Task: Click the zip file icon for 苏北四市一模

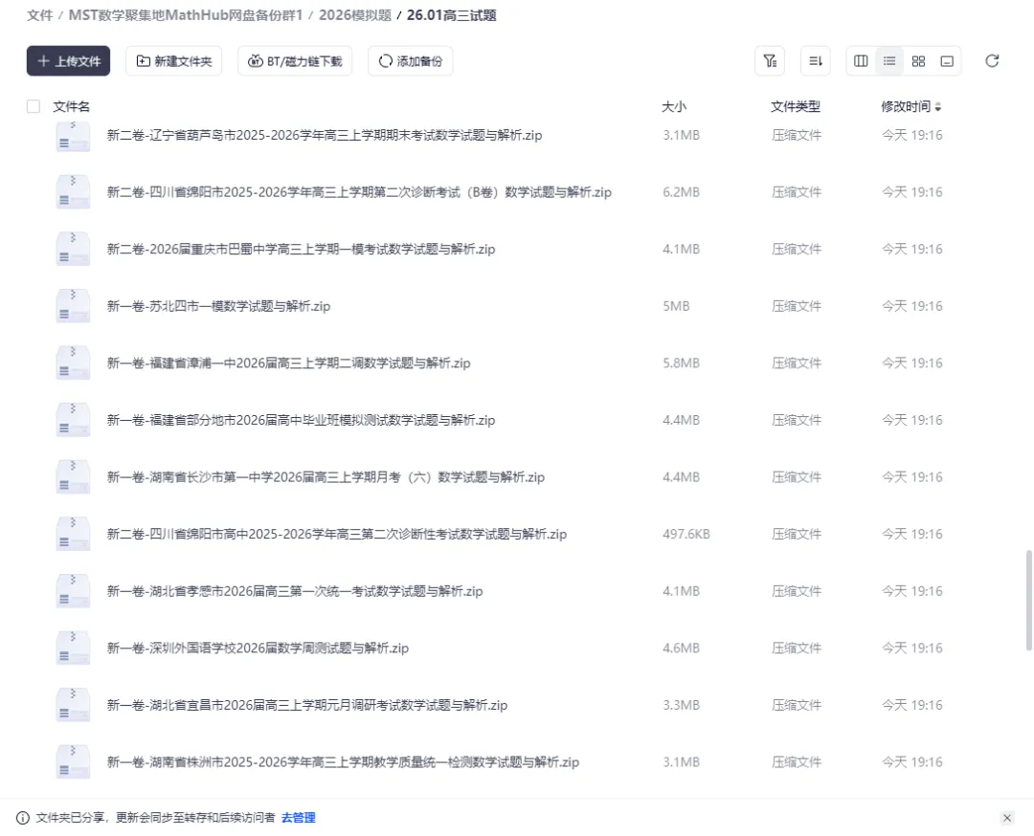Action: pos(73,305)
